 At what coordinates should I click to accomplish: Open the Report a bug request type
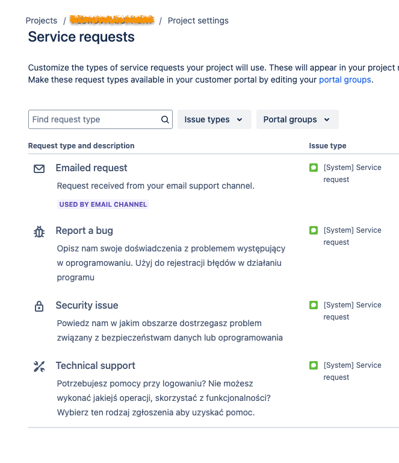[x=84, y=231]
